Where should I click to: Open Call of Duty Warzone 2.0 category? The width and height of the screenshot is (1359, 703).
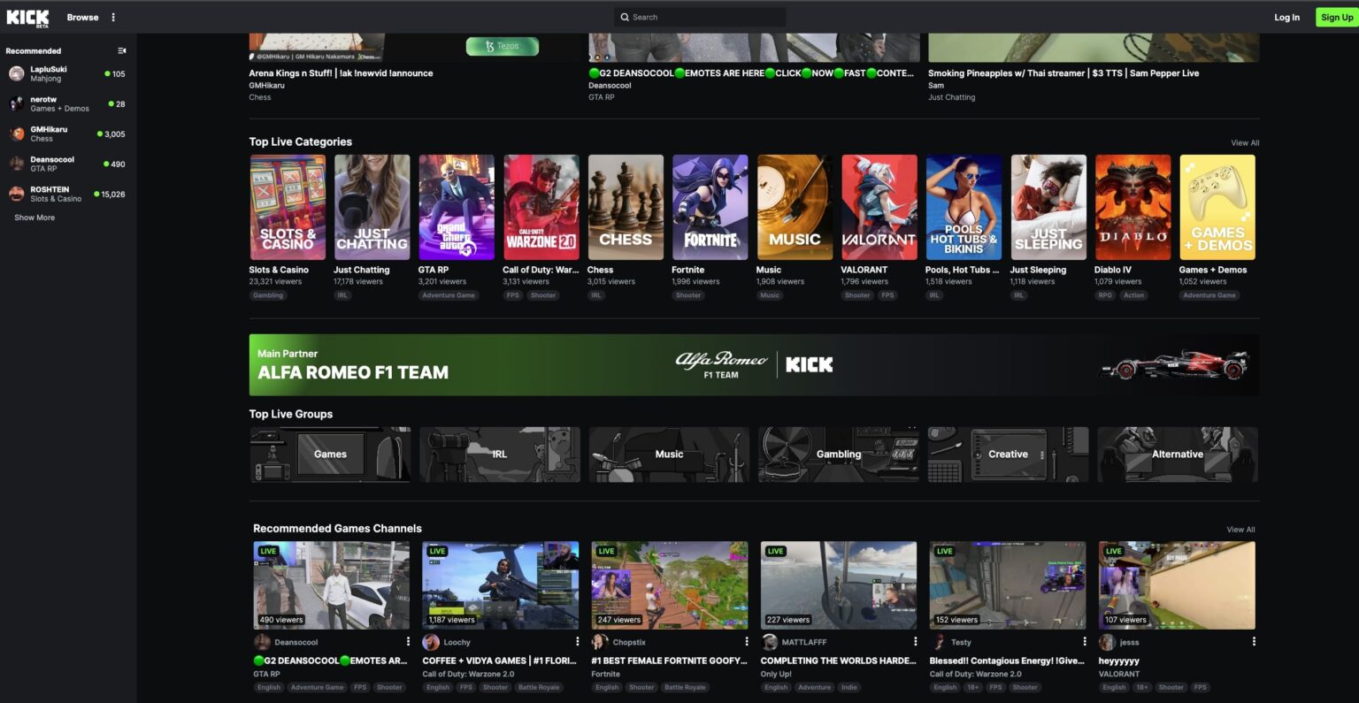coord(541,208)
